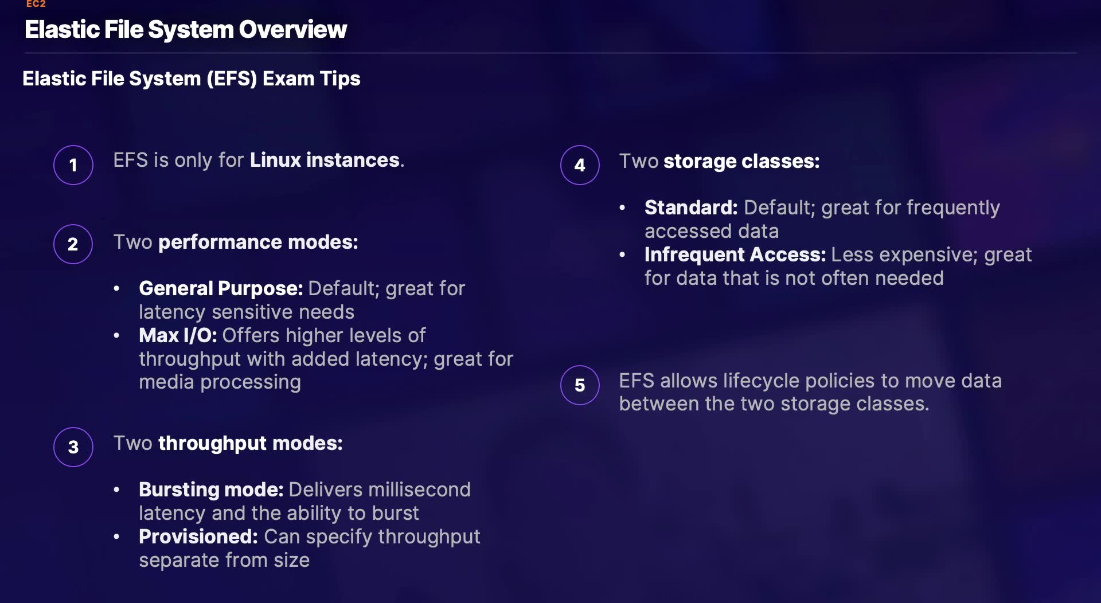
Task: Select the "Two storage classes:" heading
Action: 719,161
